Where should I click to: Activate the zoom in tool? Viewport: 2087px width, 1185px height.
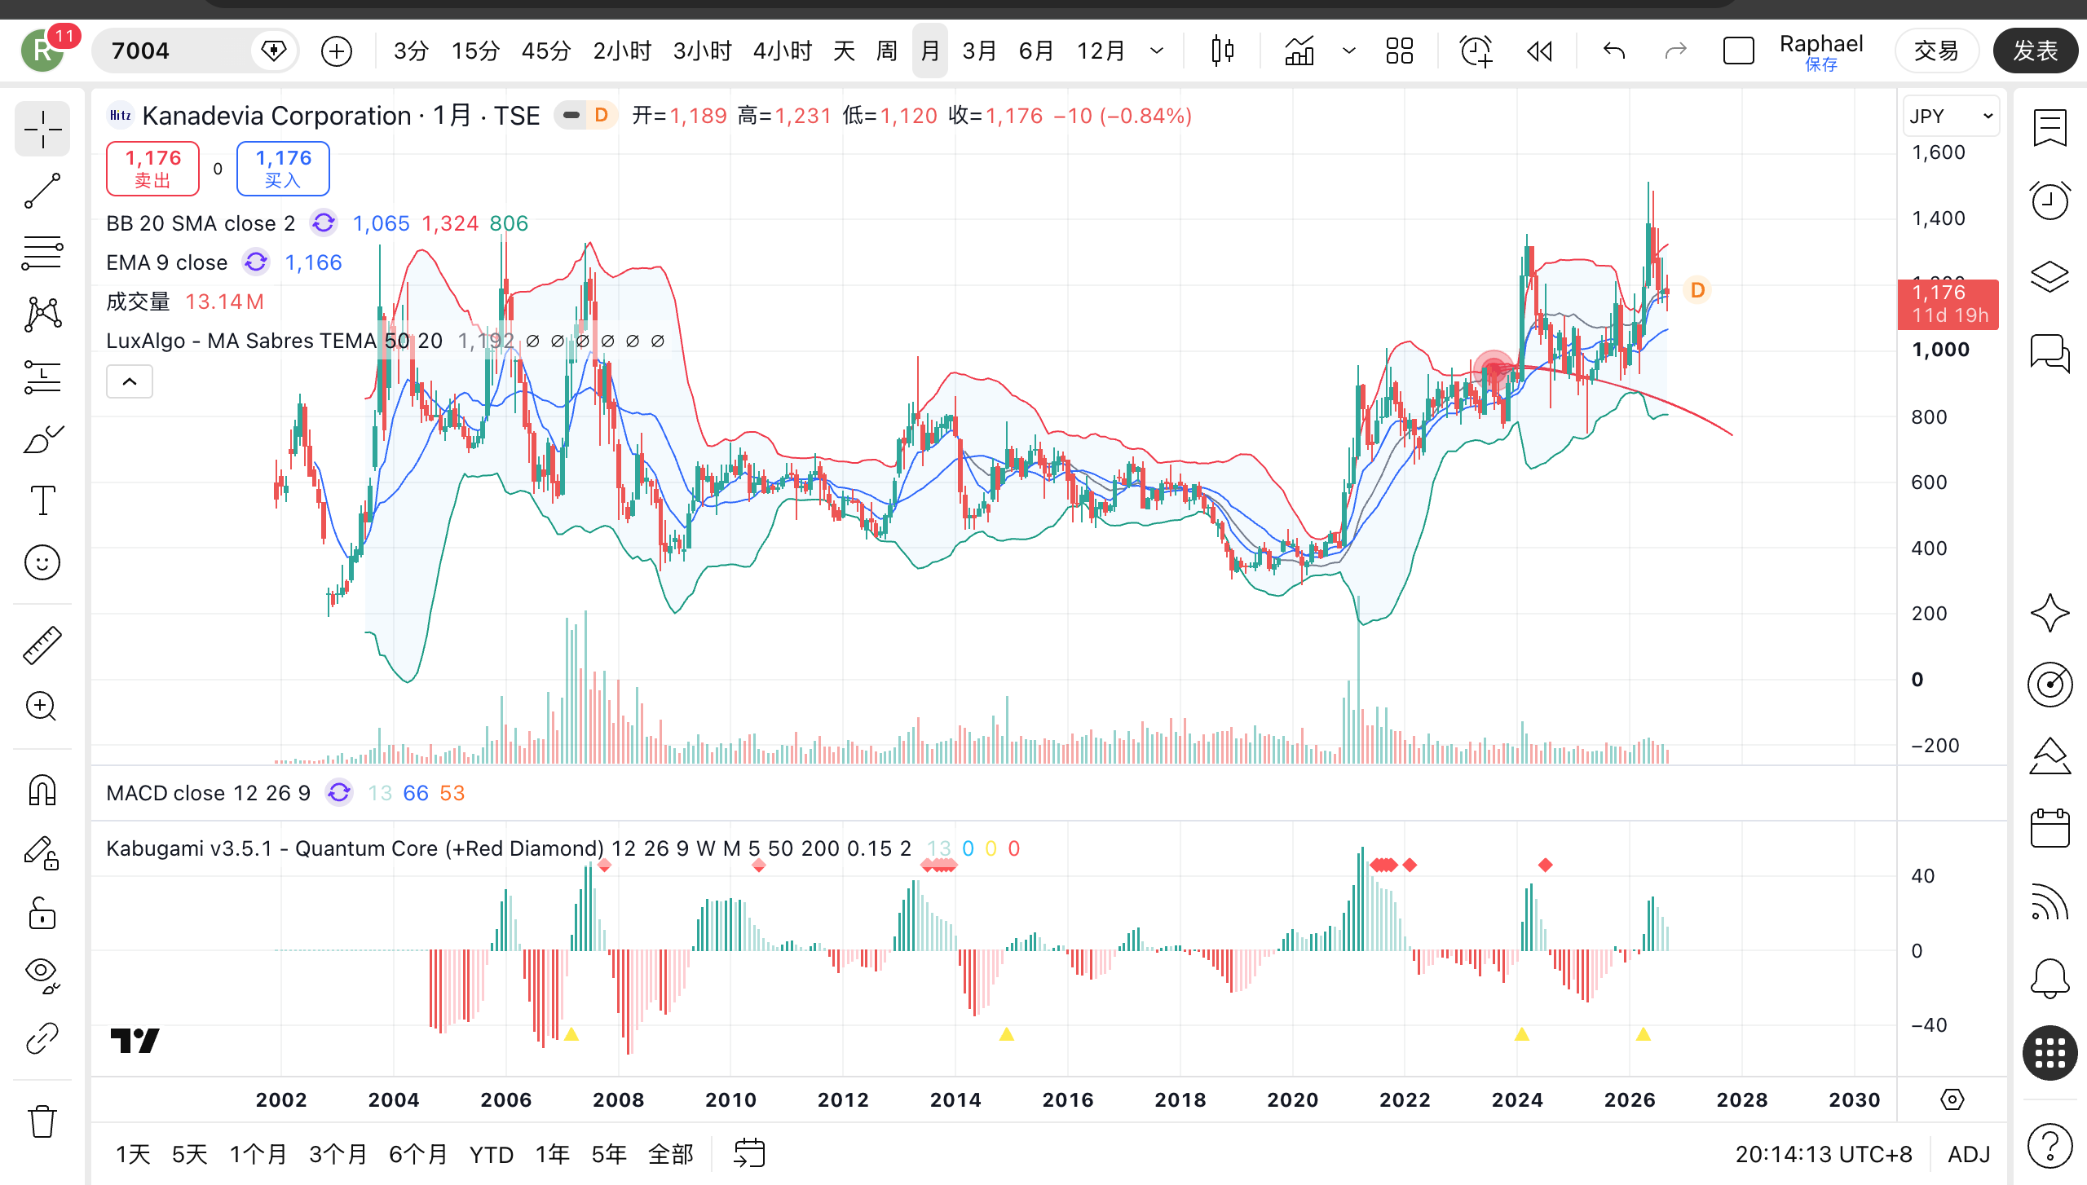[42, 706]
